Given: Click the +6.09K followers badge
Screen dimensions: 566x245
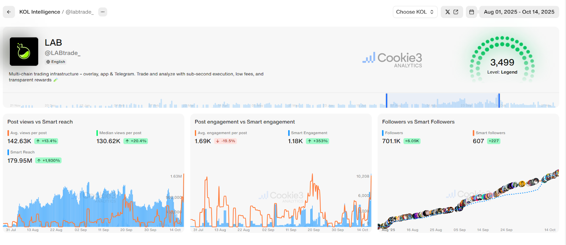Looking at the screenshot, I should (412, 141).
